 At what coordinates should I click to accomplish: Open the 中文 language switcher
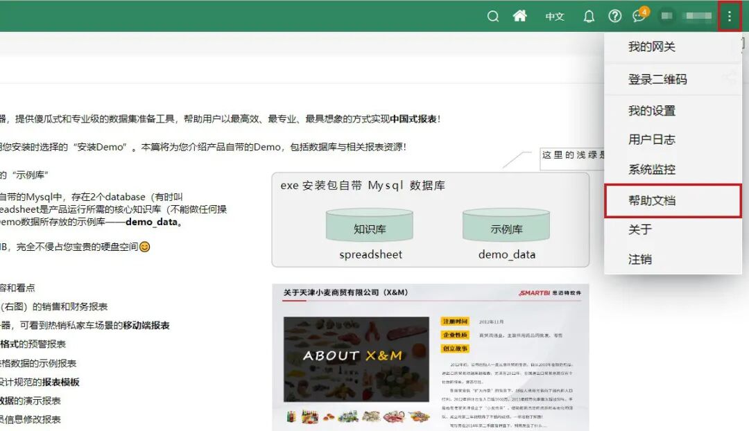(x=554, y=16)
